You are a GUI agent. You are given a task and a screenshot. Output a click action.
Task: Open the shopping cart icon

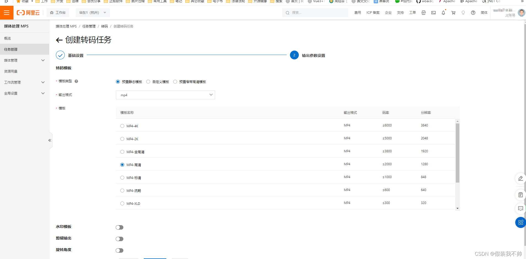tap(453, 13)
